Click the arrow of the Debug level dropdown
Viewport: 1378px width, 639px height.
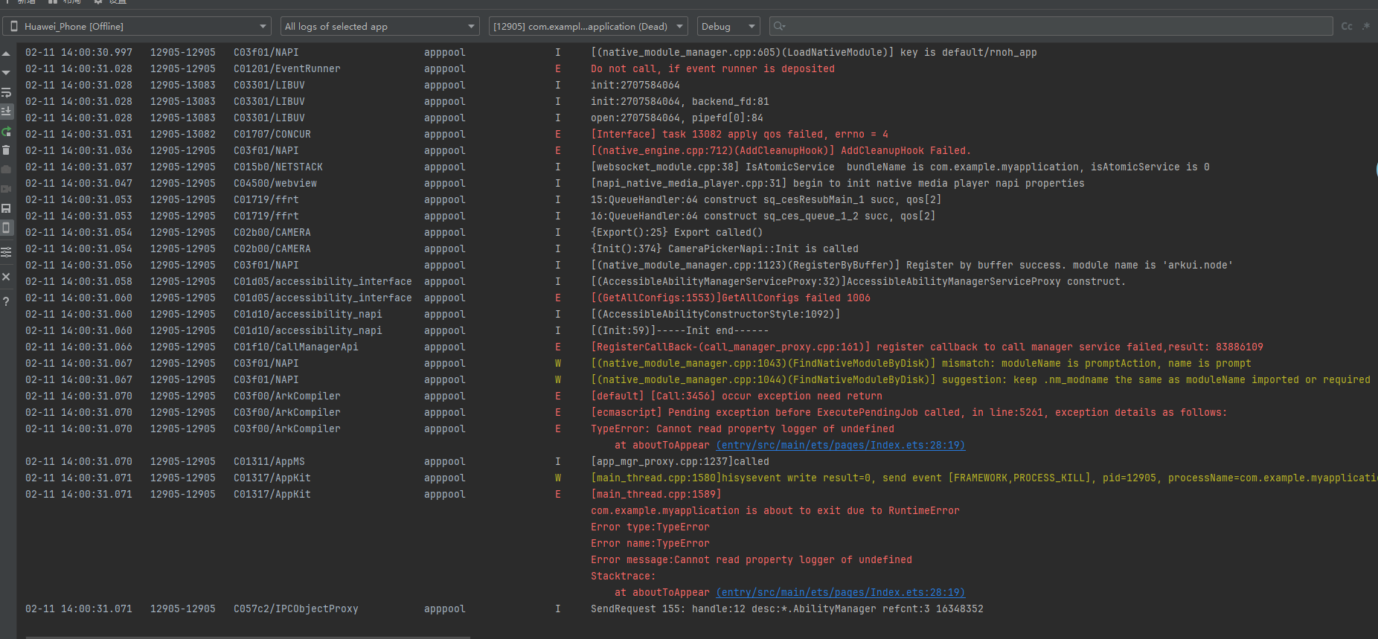[x=752, y=27]
